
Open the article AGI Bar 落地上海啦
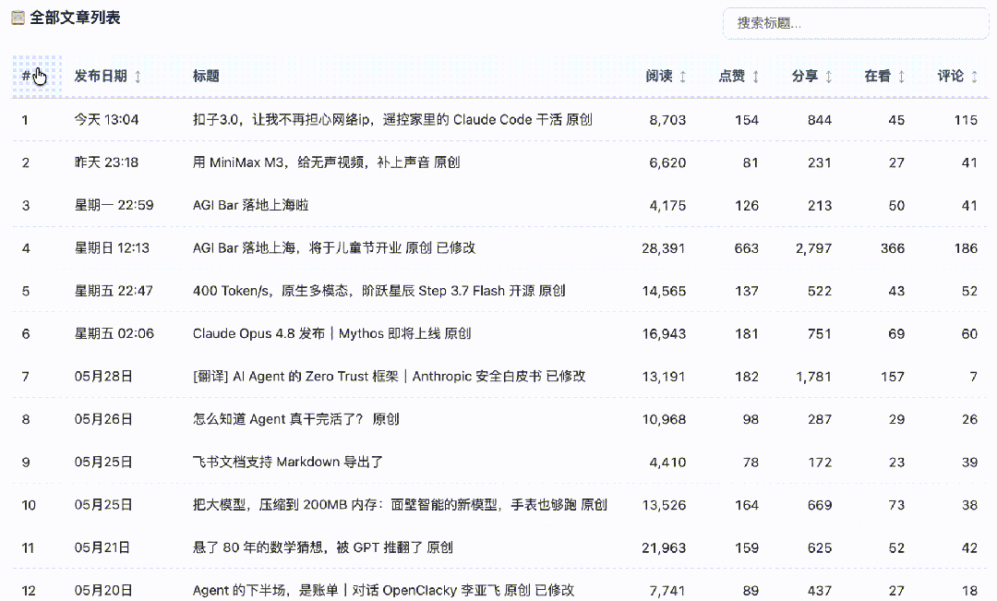250,205
